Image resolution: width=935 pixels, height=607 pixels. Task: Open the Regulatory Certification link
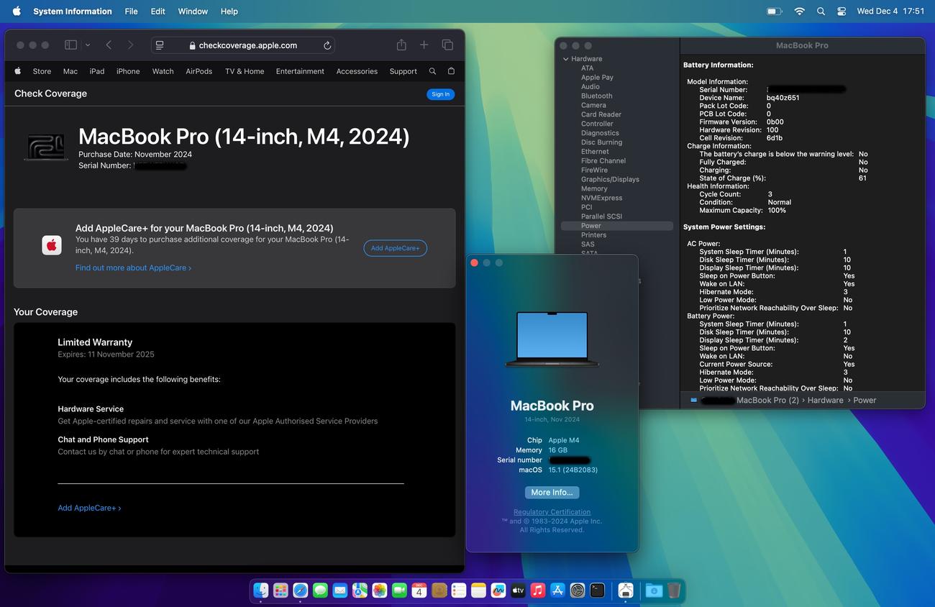coord(552,512)
